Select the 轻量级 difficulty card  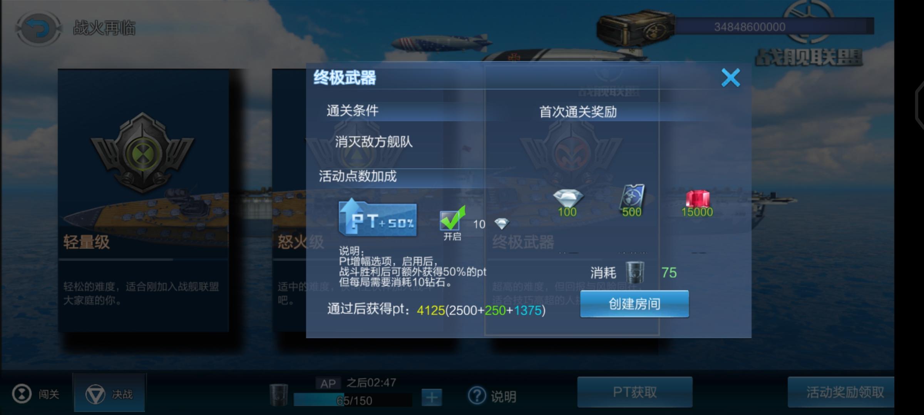143,200
